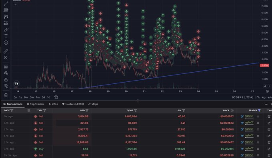Viewport: 272px width, 158px height.
Task: Select the pattern drawing tool
Action: [x=6, y=17]
